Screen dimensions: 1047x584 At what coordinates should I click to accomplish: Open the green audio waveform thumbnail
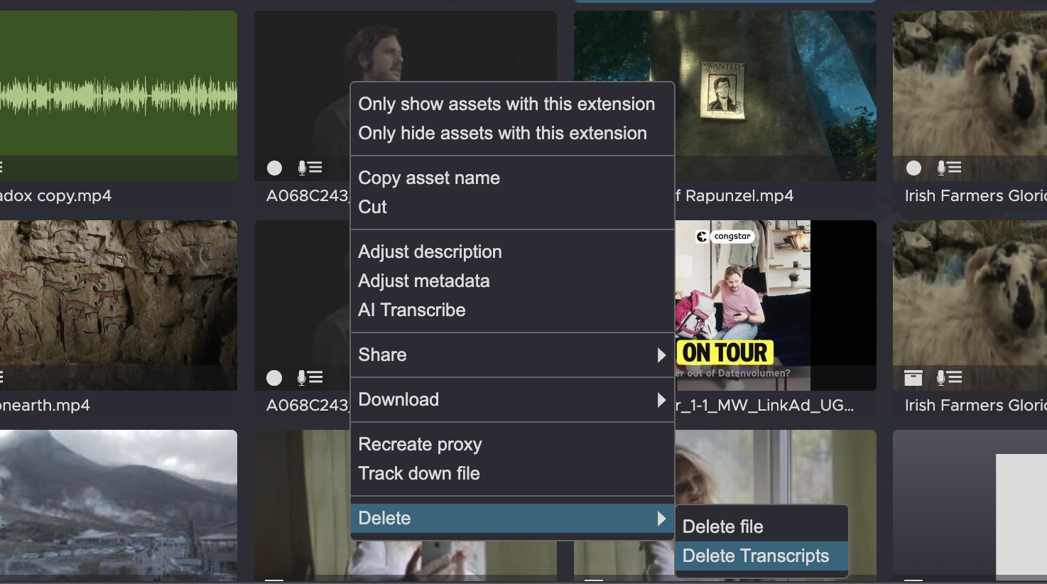pos(119,95)
